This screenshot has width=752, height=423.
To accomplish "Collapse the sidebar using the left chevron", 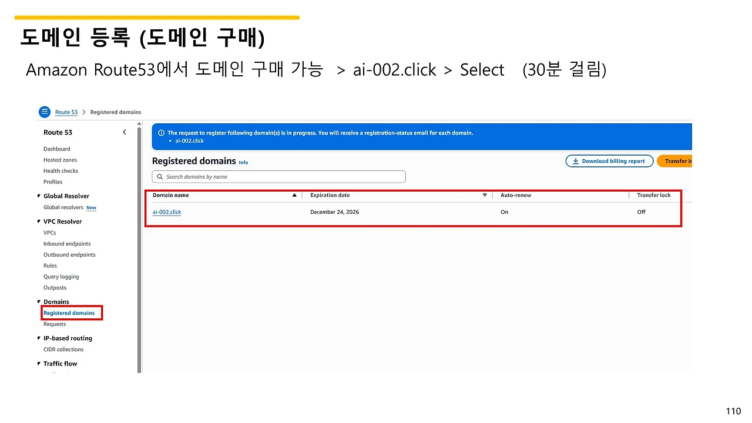I will coord(125,132).
